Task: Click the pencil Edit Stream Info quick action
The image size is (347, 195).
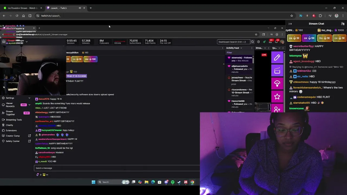Action: [x=277, y=57]
